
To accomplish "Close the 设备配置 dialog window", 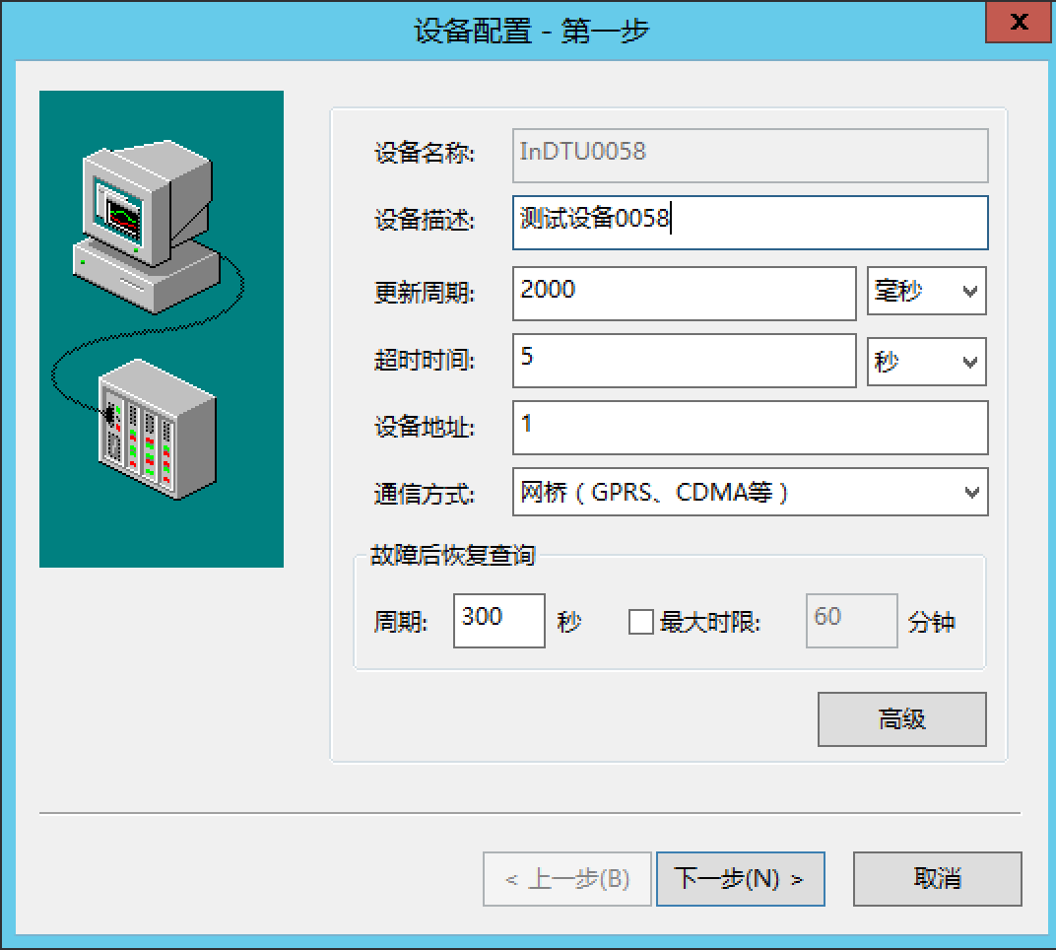I will tap(1021, 22).
